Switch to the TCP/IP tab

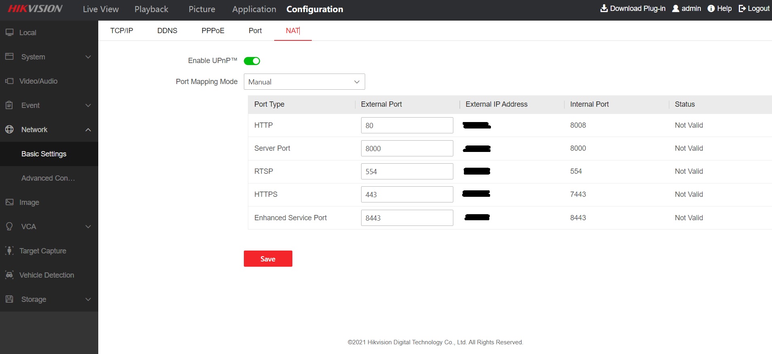[x=121, y=31]
